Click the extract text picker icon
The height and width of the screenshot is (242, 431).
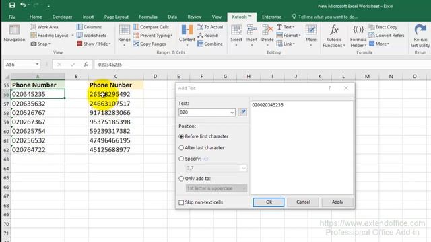point(242,112)
